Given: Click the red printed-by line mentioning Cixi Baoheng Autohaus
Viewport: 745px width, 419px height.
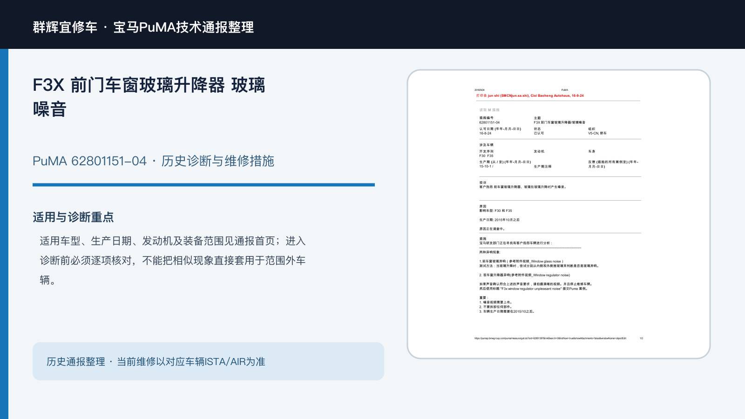Looking at the screenshot, I should (x=530, y=95).
